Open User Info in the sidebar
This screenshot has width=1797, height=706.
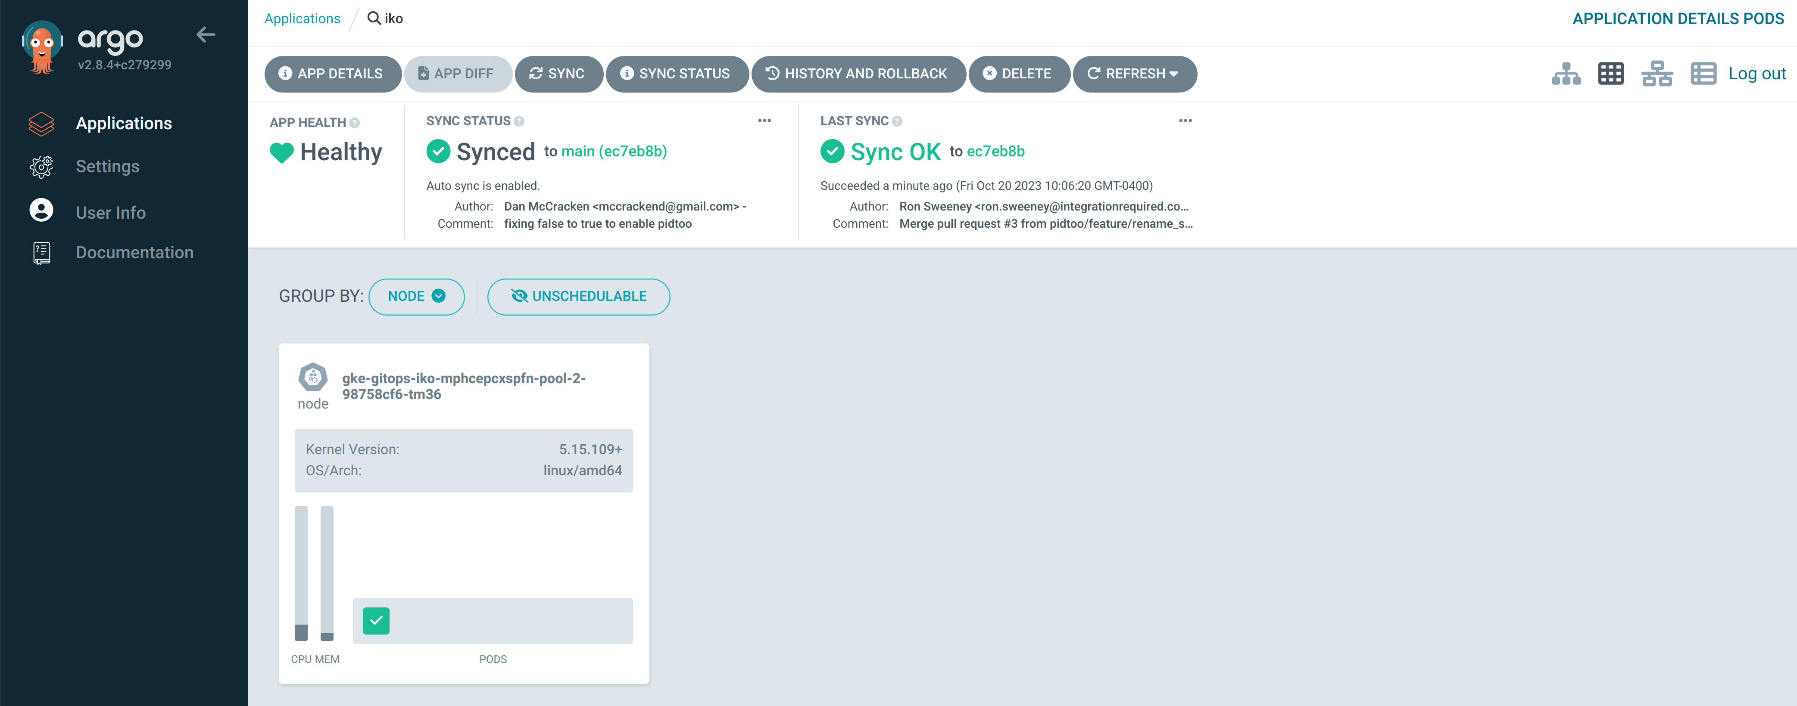tap(110, 213)
